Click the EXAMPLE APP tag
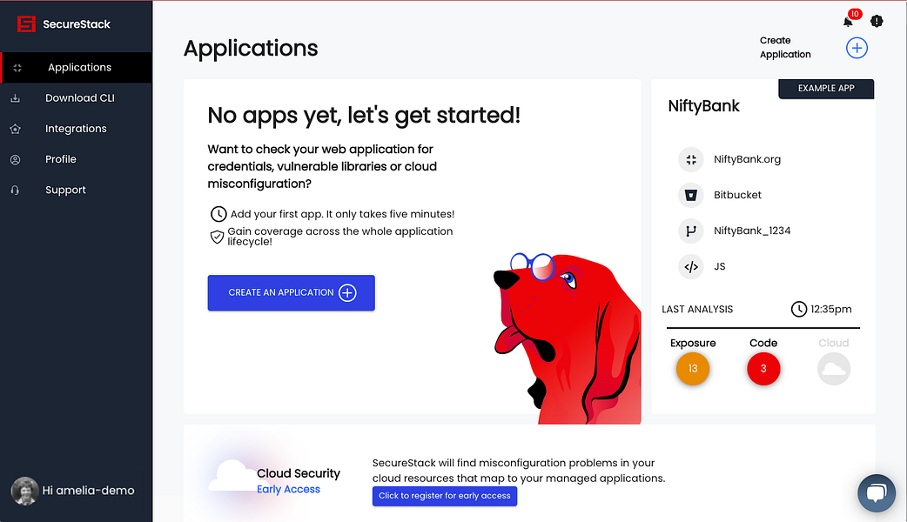Image resolution: width=907 pixels, height=522 pixels. coord(826,89)
